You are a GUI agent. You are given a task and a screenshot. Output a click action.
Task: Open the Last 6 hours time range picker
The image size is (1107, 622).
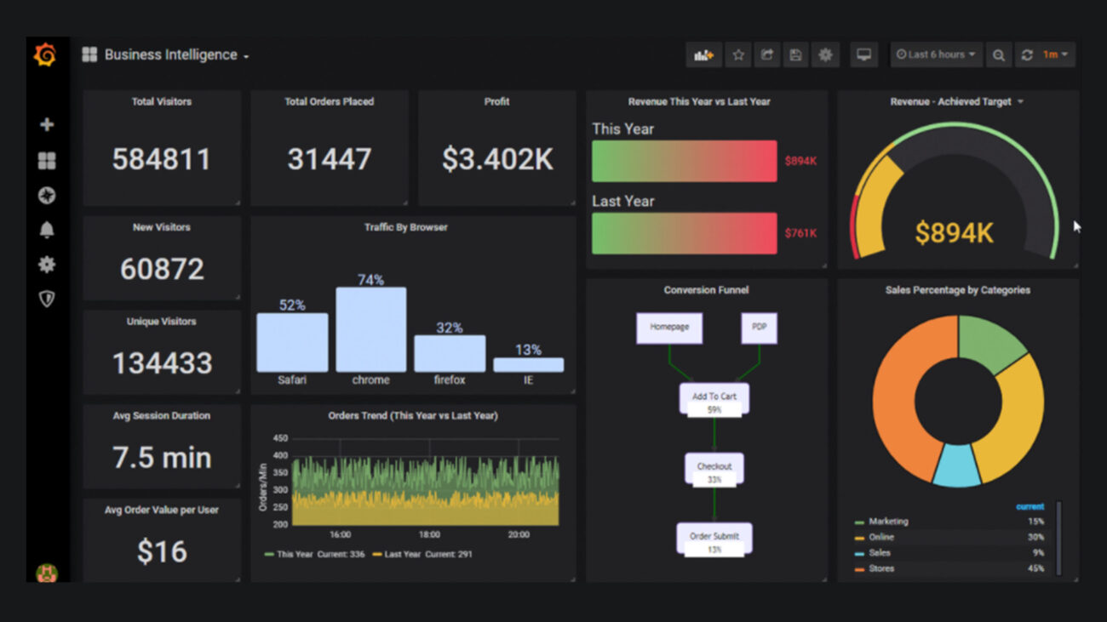coord(936,54)
